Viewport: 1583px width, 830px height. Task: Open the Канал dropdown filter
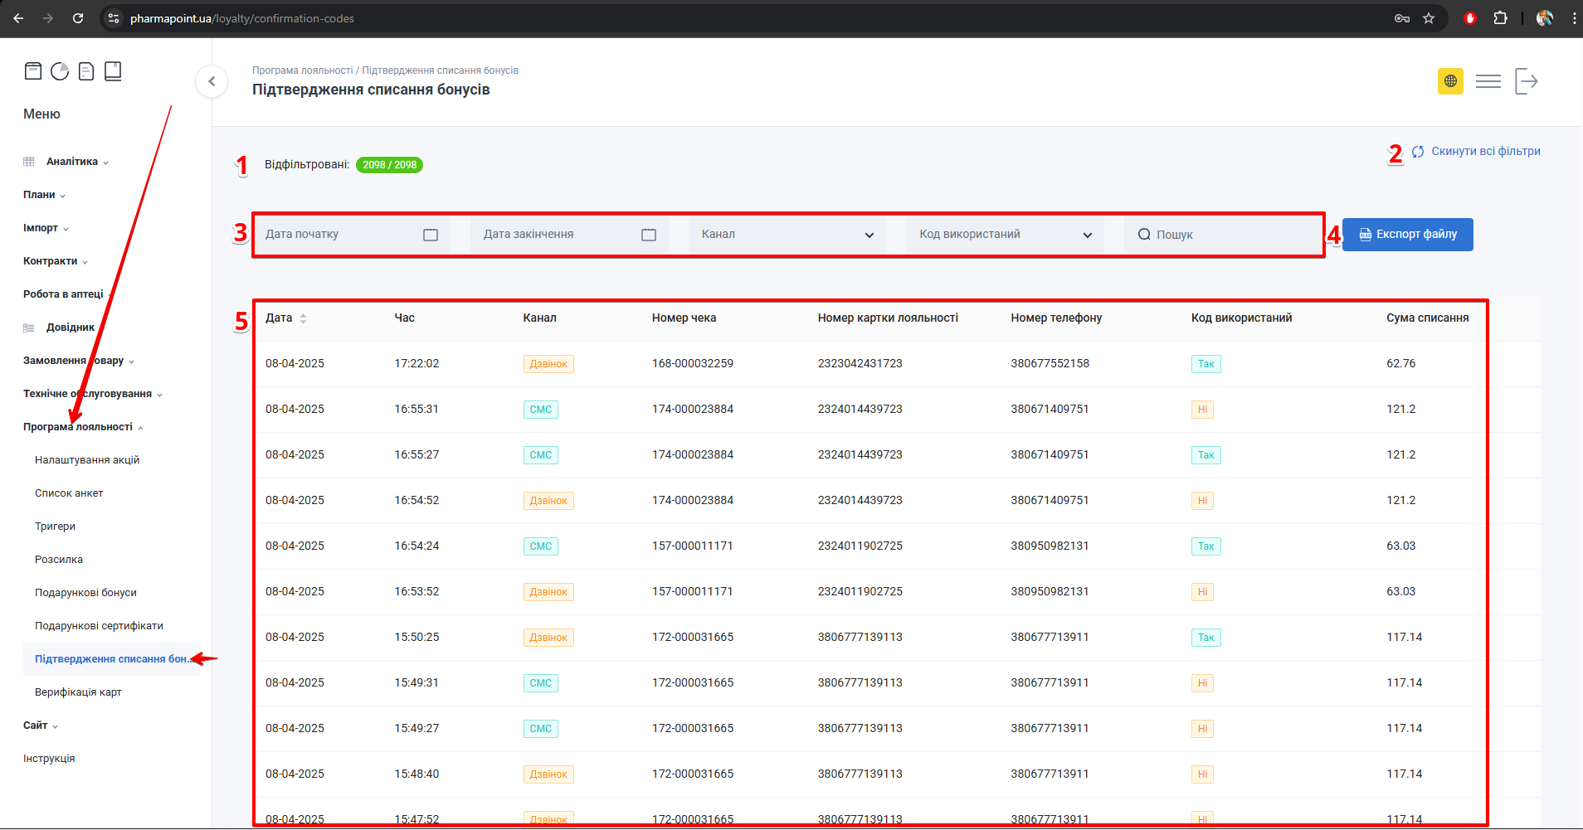click(x=787, y=235)
